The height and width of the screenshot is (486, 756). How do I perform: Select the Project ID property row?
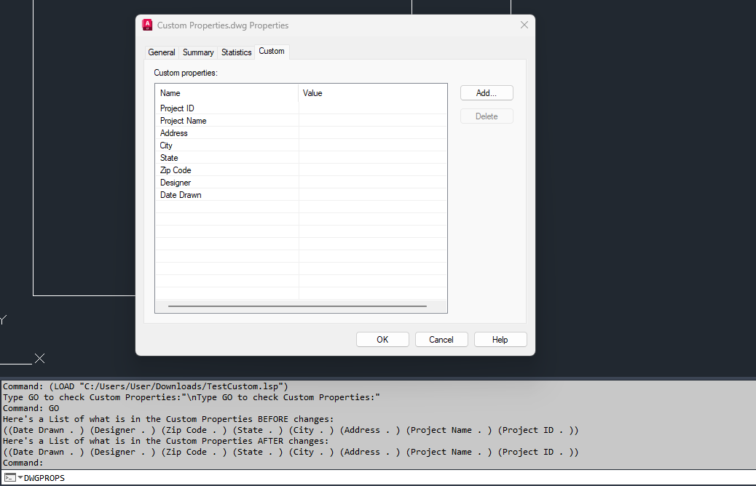point(176,108)
